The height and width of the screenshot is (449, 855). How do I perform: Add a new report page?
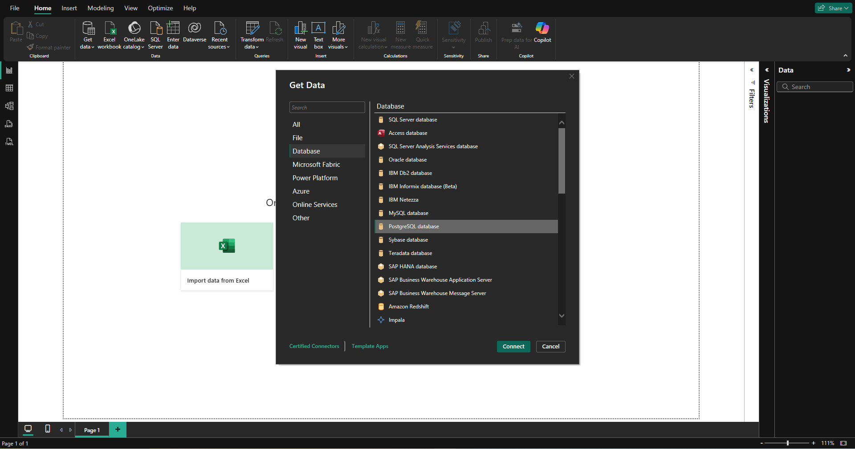pos(118,429)
